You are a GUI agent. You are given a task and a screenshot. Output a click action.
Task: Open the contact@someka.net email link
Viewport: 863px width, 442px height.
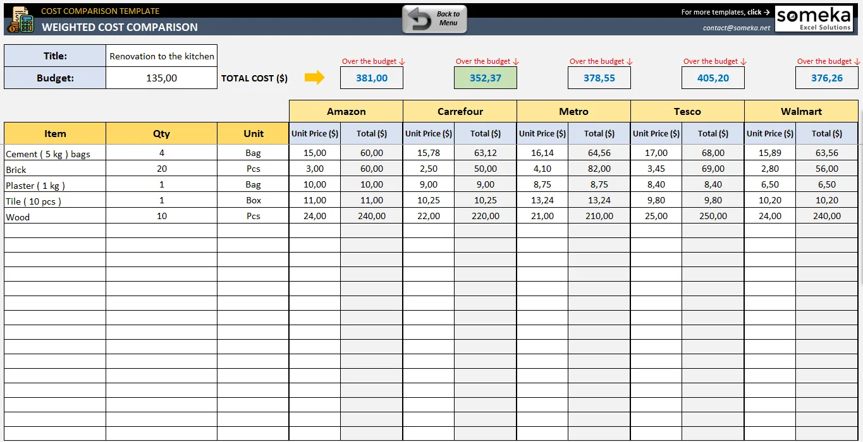tap(737, 28)
